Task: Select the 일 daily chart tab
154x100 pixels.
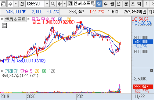Action: (x=99, y=4)
